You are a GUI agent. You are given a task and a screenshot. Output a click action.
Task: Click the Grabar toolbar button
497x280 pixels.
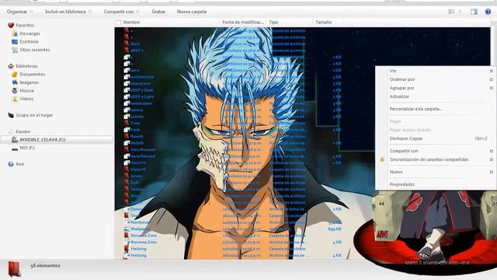[158, 12]
